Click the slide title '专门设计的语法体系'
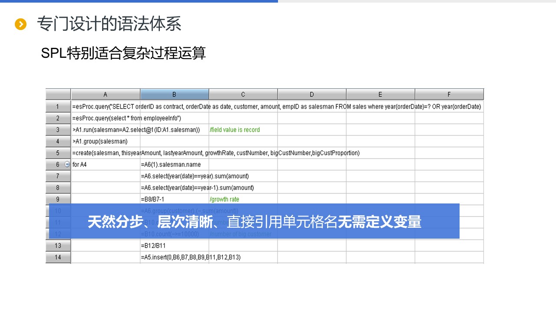Screen dimensions: 556x313 pyautogui.click(x=109, y=24)
